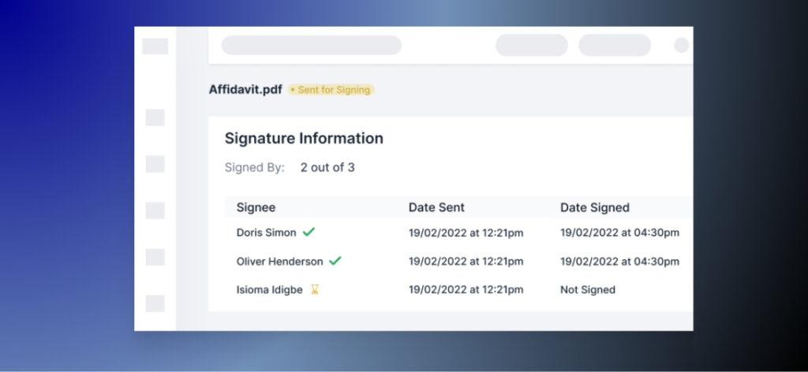808x372 pixels.
Task: Click the topmost sidebar logo placeholder
Action: [x=155, y=46]
